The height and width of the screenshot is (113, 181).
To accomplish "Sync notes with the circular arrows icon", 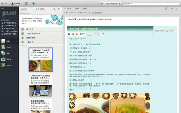I will [26, 4].
